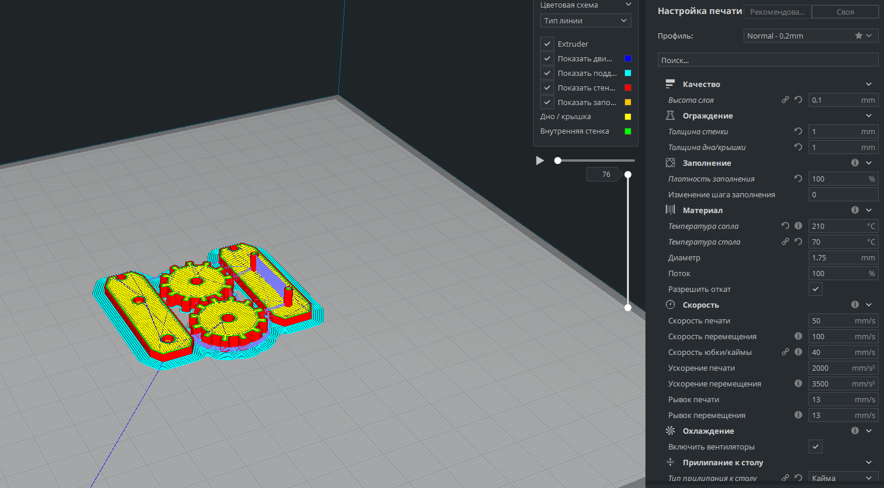The image size is (884, 488).
Task: Click the top handle of the layer slider
Action: click(628, 175)
